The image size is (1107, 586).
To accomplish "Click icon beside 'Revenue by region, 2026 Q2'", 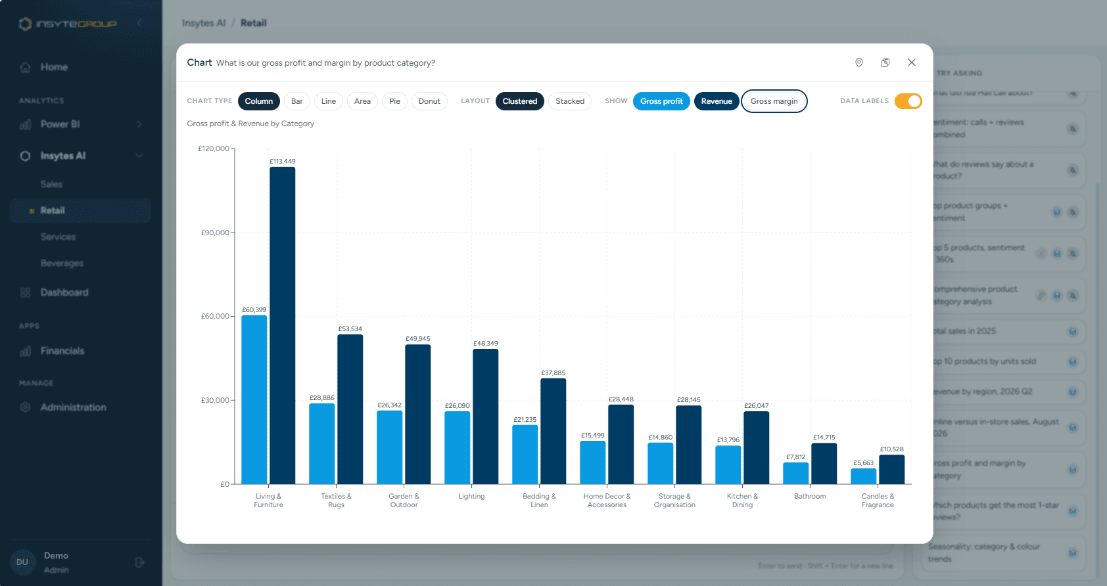I will [1072, 392].
